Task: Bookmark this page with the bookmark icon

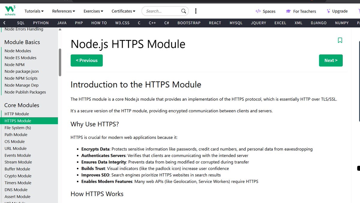Action: (x=340, y=40)
